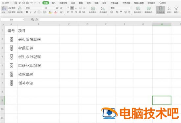
Task: Switch to the Data ribbon tab
Action: [81, 3]
